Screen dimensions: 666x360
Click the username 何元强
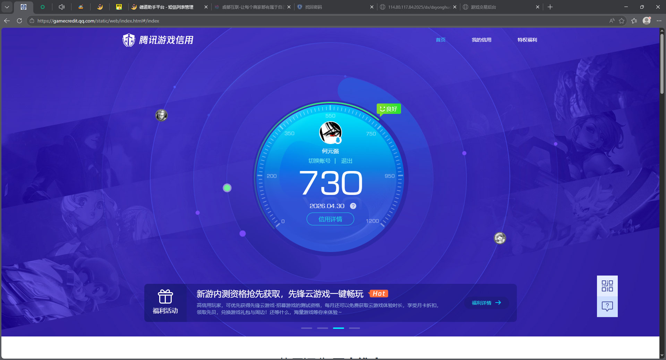coord(330,151)
